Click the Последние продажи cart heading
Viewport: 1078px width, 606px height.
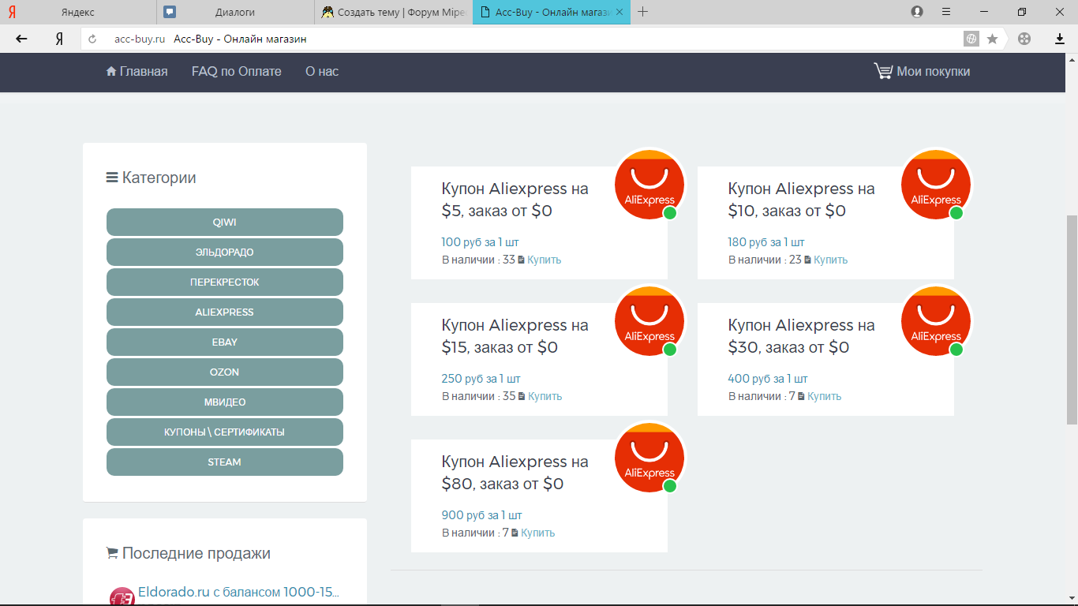pos(188,553)
